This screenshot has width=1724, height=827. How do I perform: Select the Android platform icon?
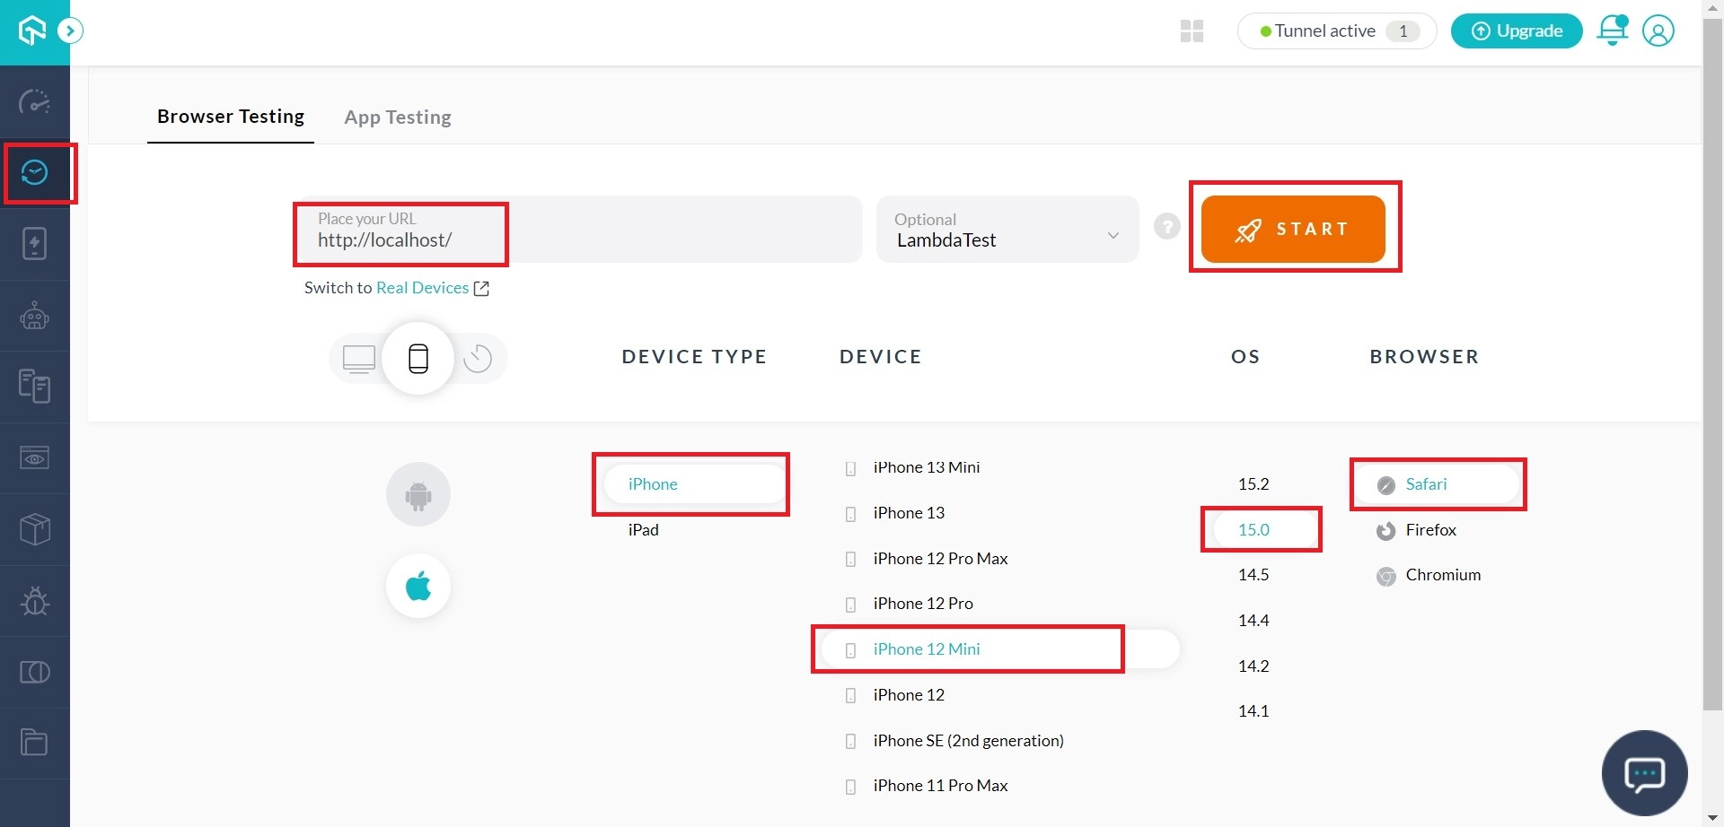[x=418, y=494]
